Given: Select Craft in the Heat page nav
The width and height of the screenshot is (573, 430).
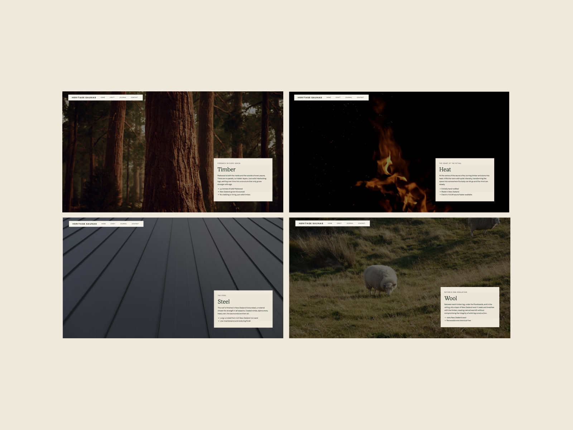Looking at the screenshot, I should (338, 97).
